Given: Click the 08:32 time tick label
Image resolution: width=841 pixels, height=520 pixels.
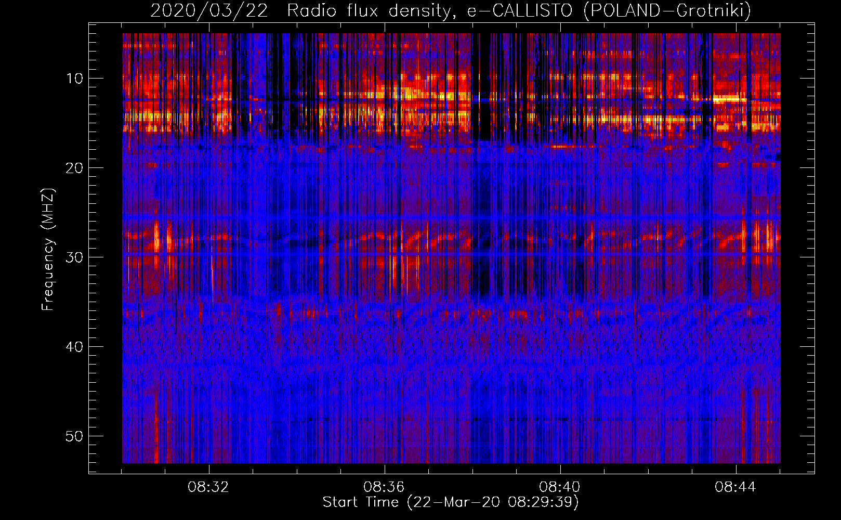Looking at the screenshot, I should [x=208, y=487].
